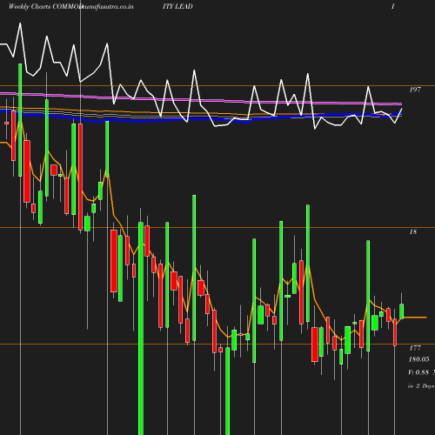This screenshot has width=435, height=435.
Task: Click the 'Weekly Charts' title text
Action: [30, 7]
